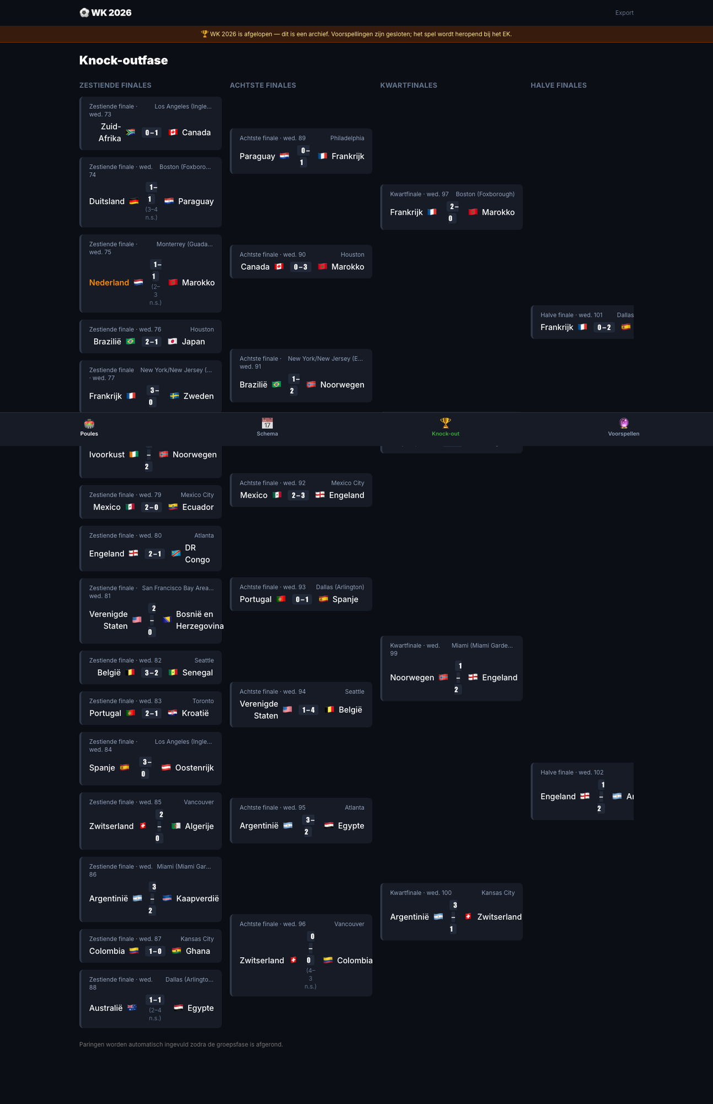
Task: Click the 2–3 score of Mexico–Engeland
Action: [298, 495]
